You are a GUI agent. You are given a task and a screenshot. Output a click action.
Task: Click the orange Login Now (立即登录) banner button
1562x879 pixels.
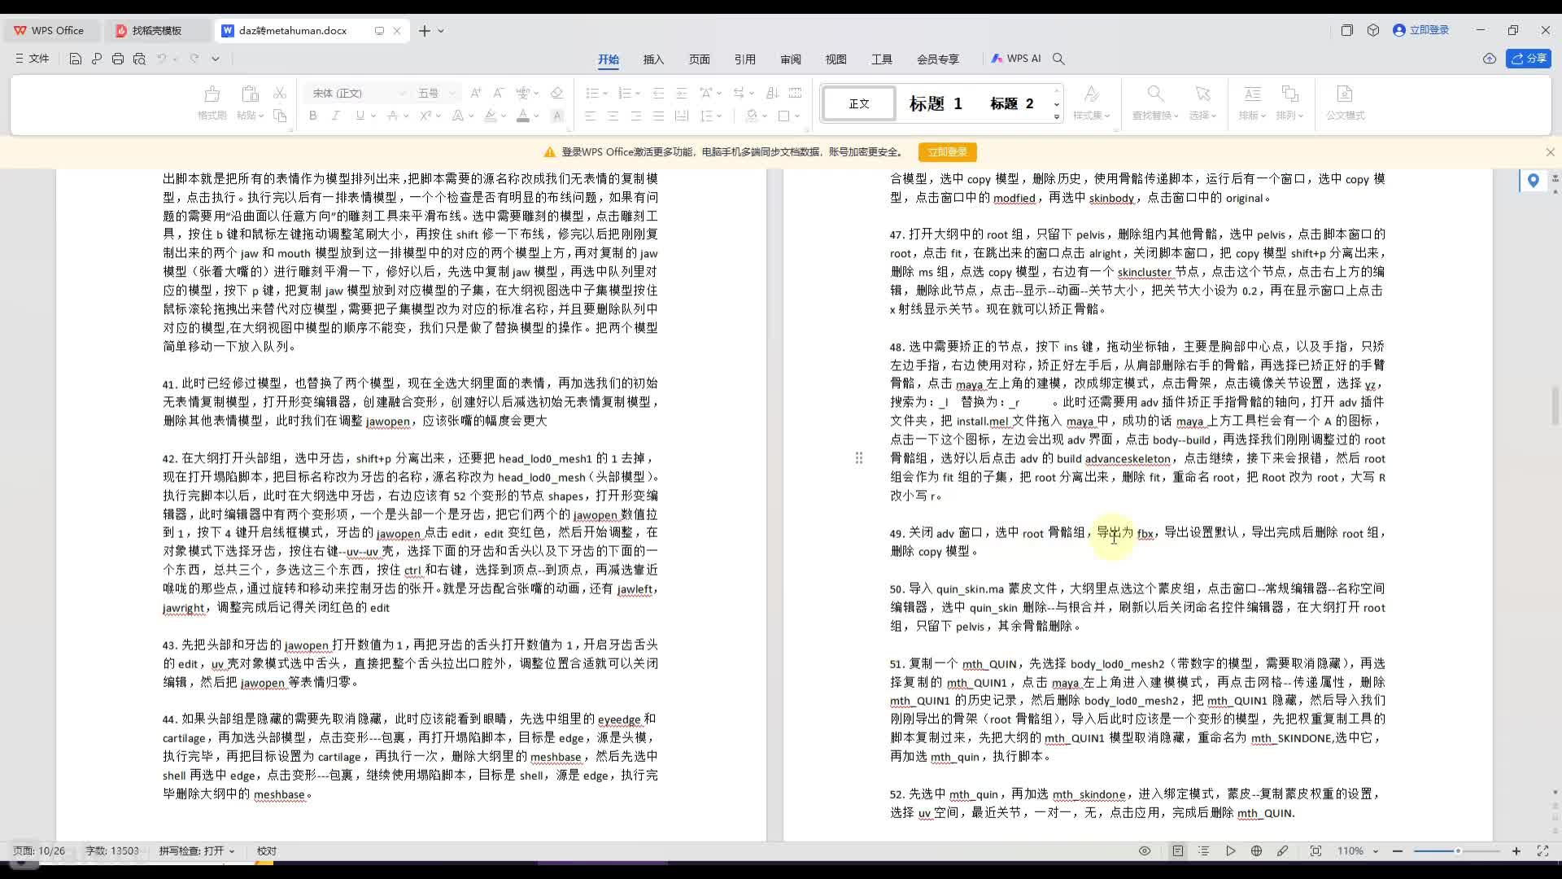947,152
